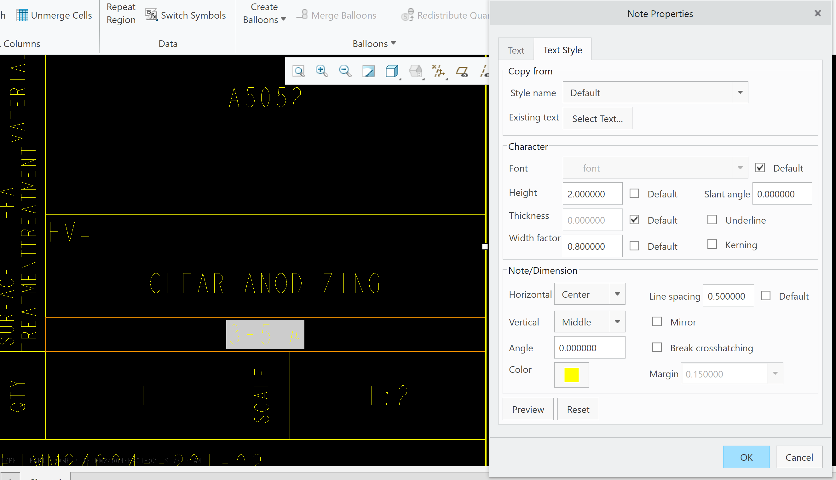
Task: Click the Zoom Out magnifier icon
Action: pos(345,71)
